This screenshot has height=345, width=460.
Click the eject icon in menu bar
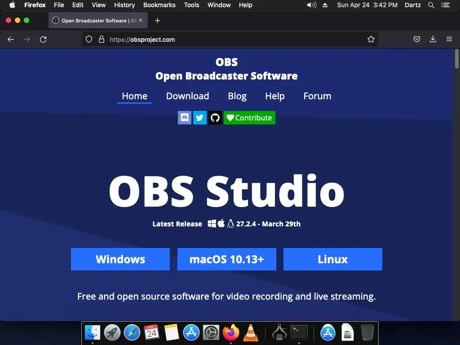[x=325, y=5]
